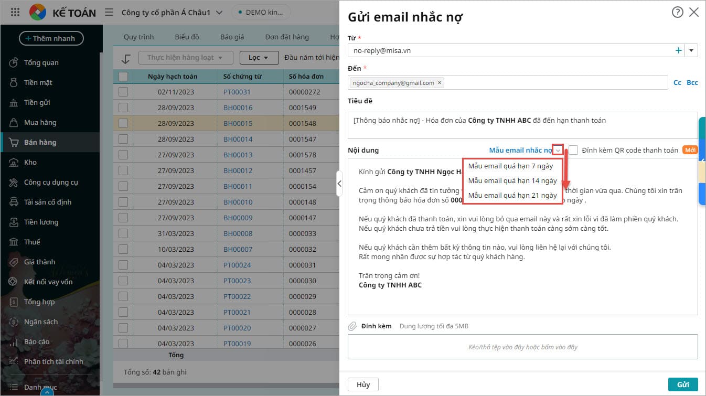The image size is (706, 396).
Task: Open the Lọc filter dropdown
Action: [x=259, y=58]
